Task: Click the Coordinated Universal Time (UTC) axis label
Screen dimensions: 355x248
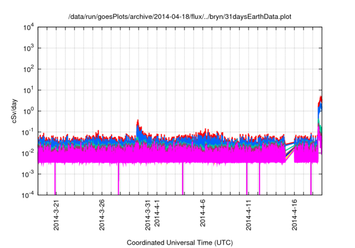Action: [180, 242]
